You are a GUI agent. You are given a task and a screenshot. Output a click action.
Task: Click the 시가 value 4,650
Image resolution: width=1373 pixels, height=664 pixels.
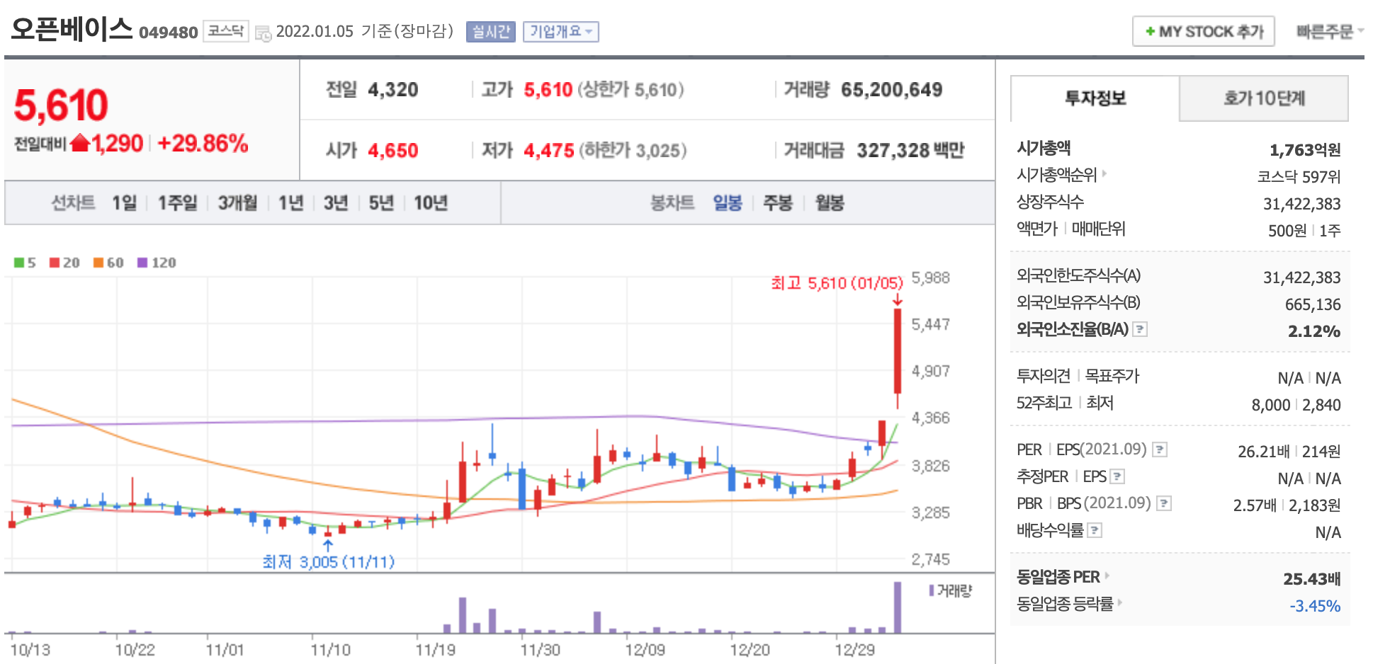pos(393,150)
